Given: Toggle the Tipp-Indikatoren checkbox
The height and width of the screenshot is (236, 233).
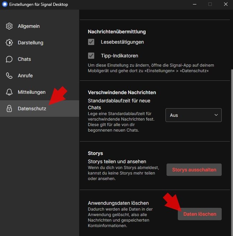Looking at the screenshot, I should [x=91, y=56].
